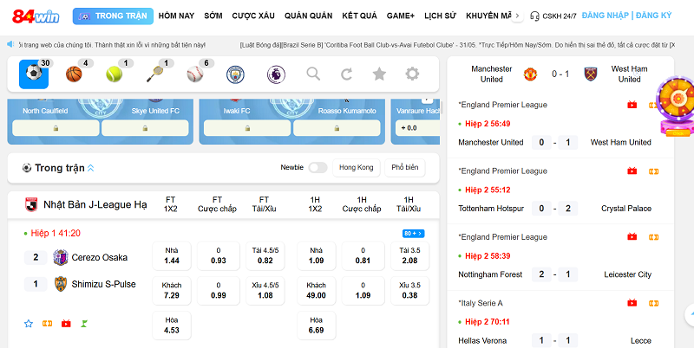This screenshot has width=694, height=348.
Task: Bet on Nhà 1.44 full-time odds
Action: pyautogui.click(x=172, y=255)
